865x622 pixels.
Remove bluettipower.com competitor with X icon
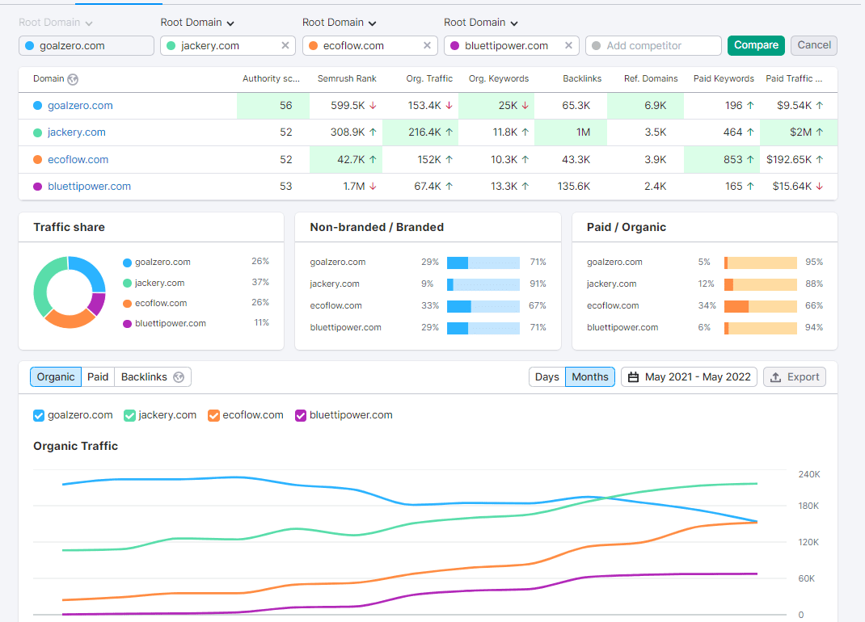point(569,45)
